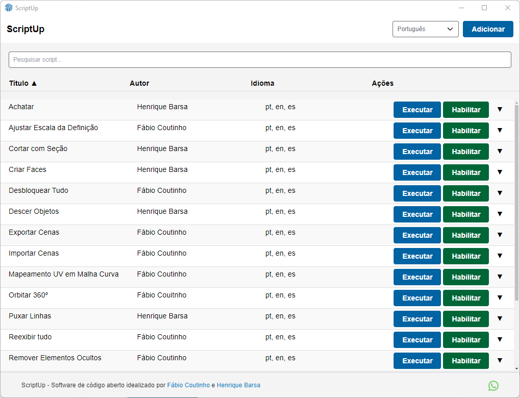Expand the Descer Objetos row
The image size is (520, 398).
pos(500,214)
